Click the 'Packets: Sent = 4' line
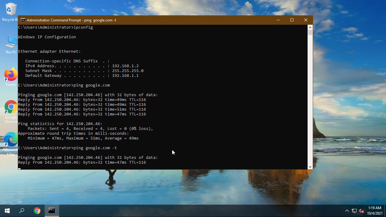The height and width of the screenshot is (217, 386). tap(90, 129)
